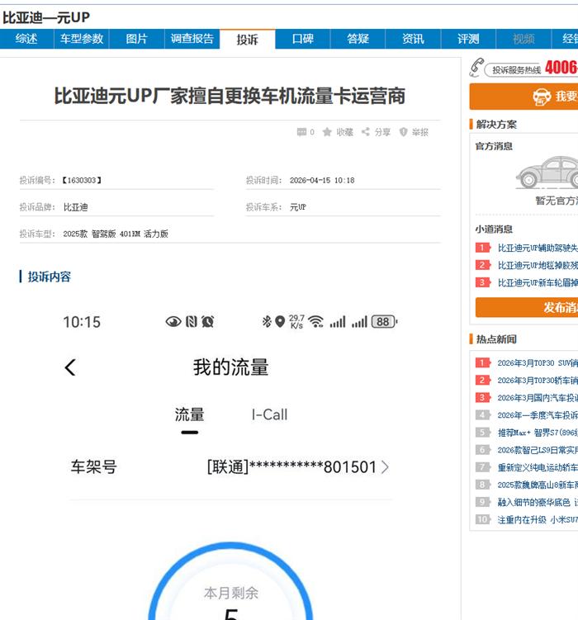The height and width of the screenshot is (620, 578).
Task: Click the phone hotline icon
Action: 476,68
